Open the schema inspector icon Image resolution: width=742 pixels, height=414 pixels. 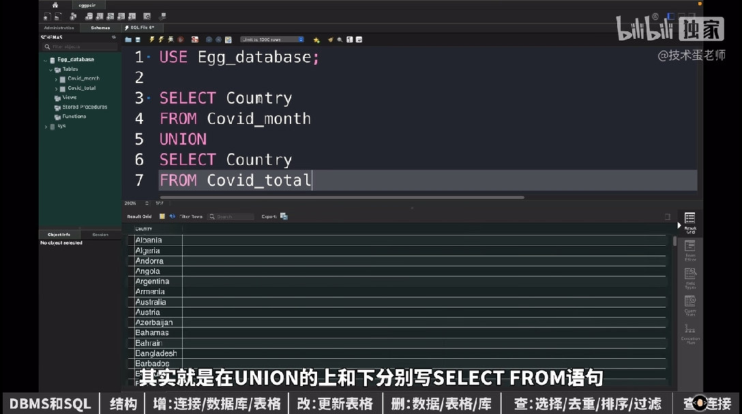click(x=74, y=16)
